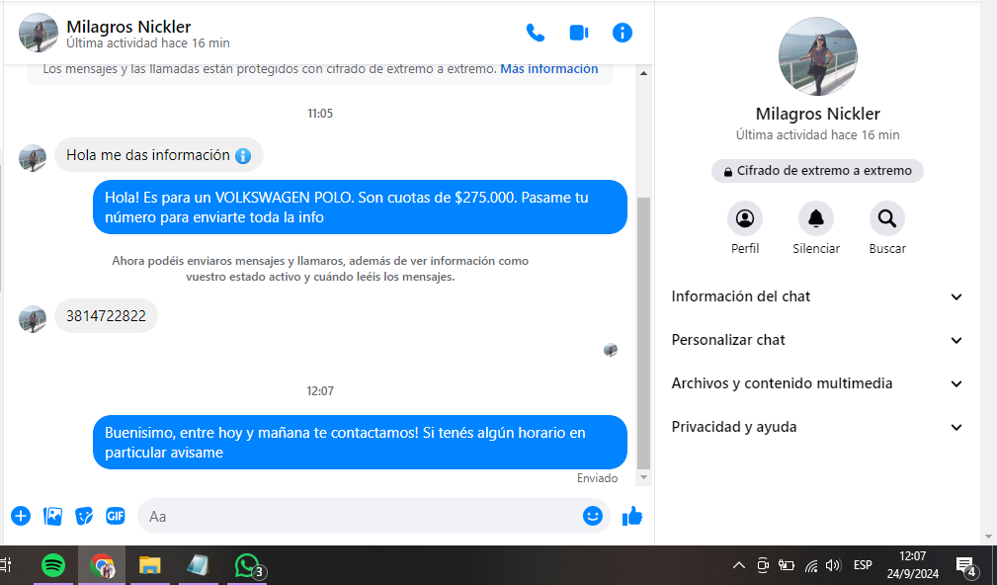Open the plus more actions menu
The height and width of the screenshot is (585, 997).
(x=21, y=516)
